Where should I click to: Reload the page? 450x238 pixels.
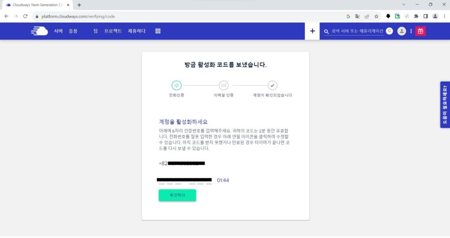[x=25, y=16]
